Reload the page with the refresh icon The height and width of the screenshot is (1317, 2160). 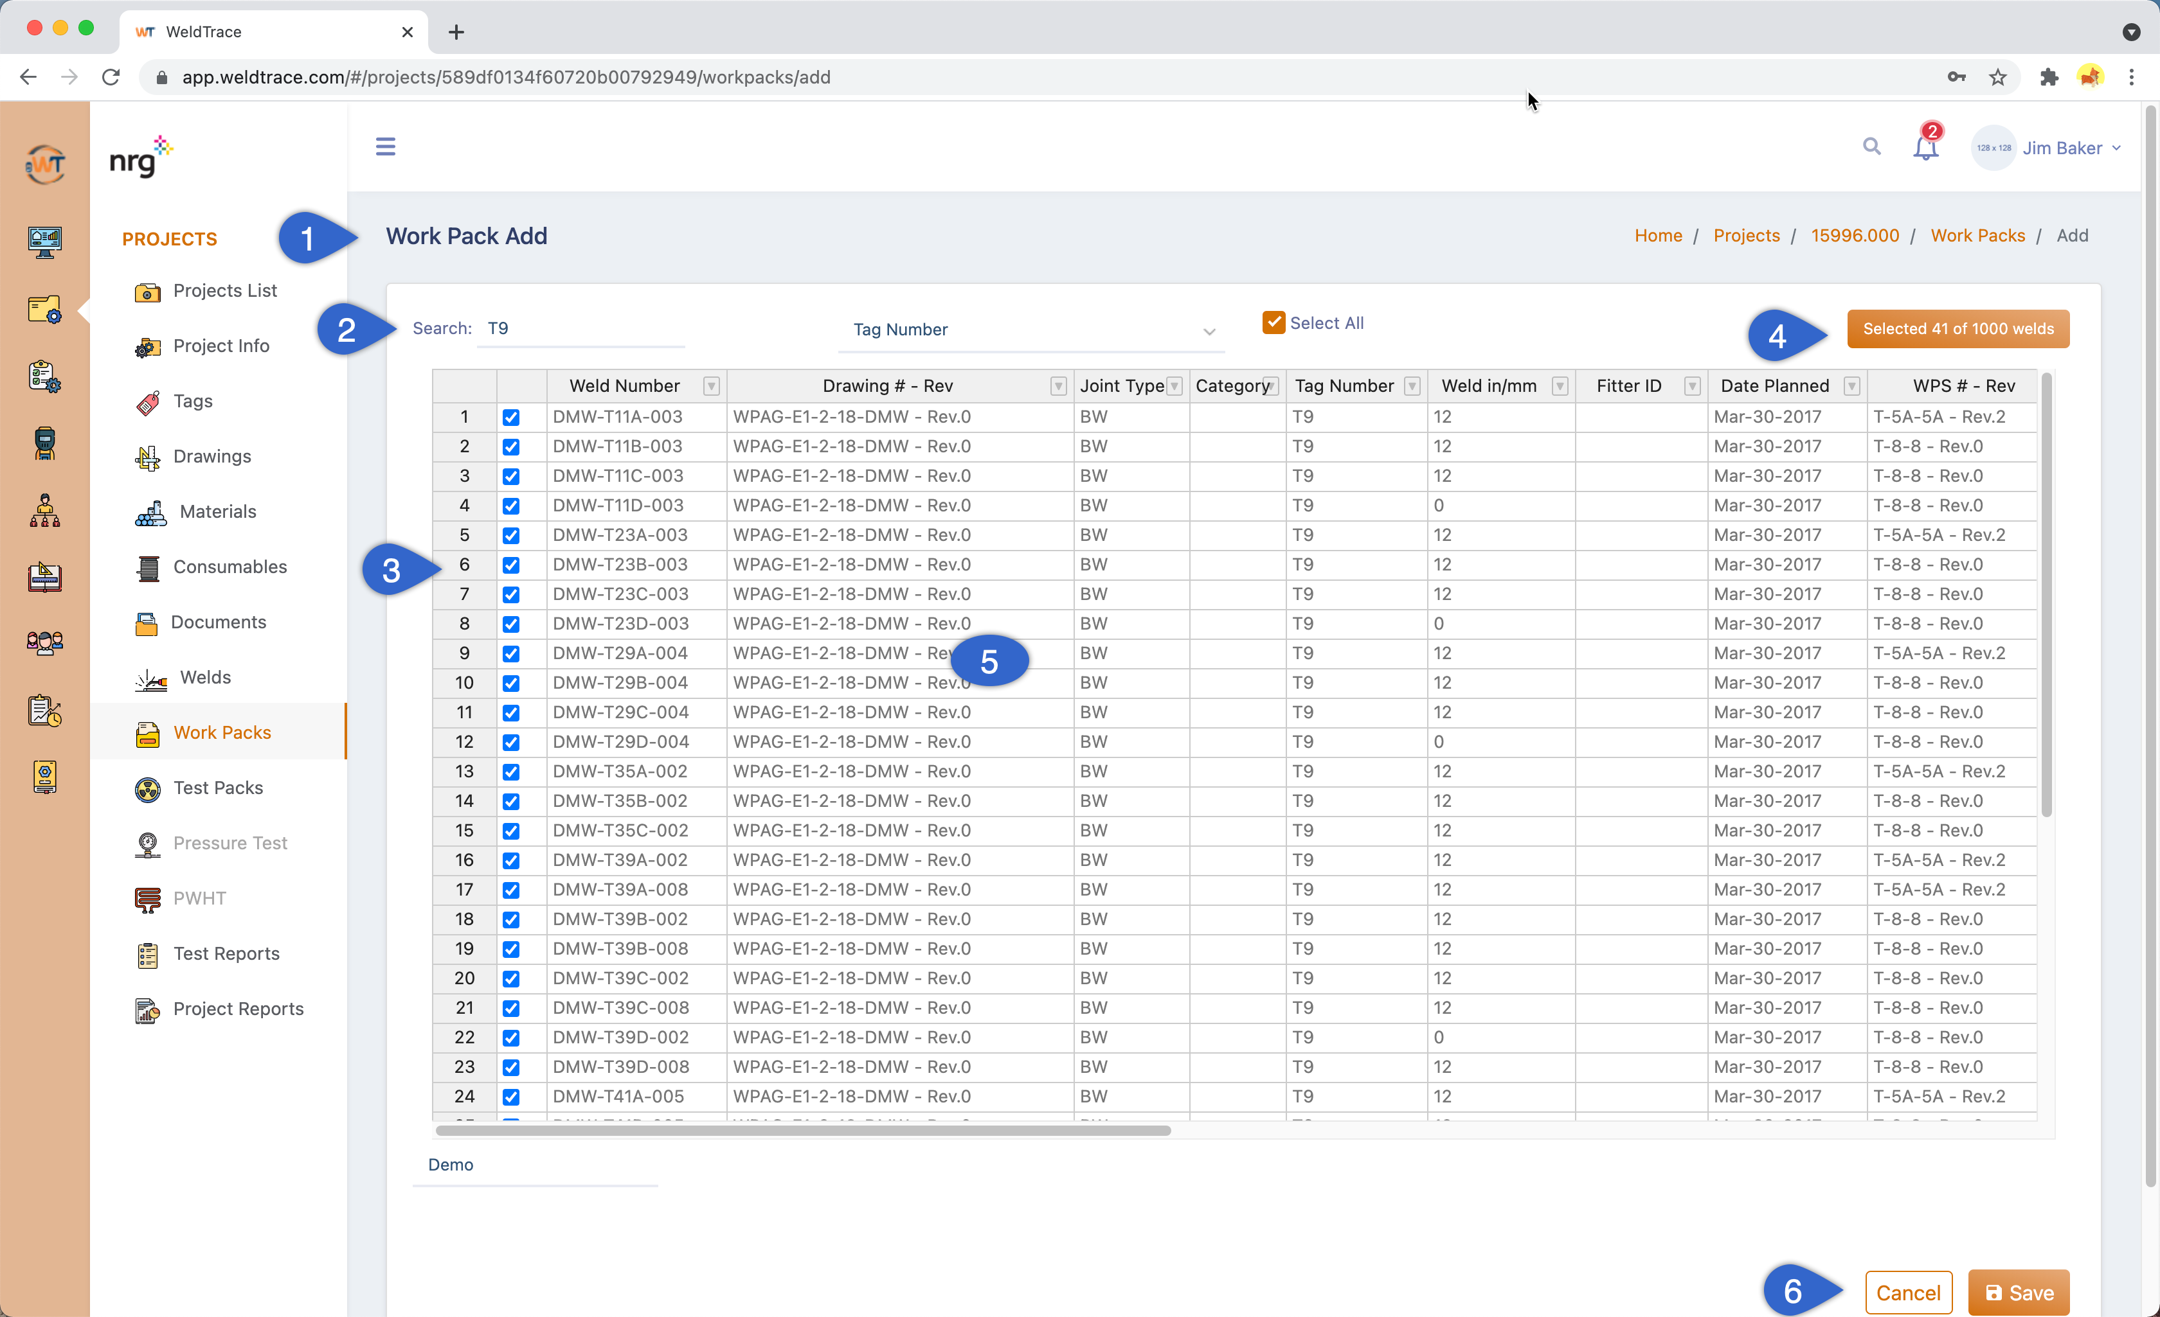pos(111,77)
